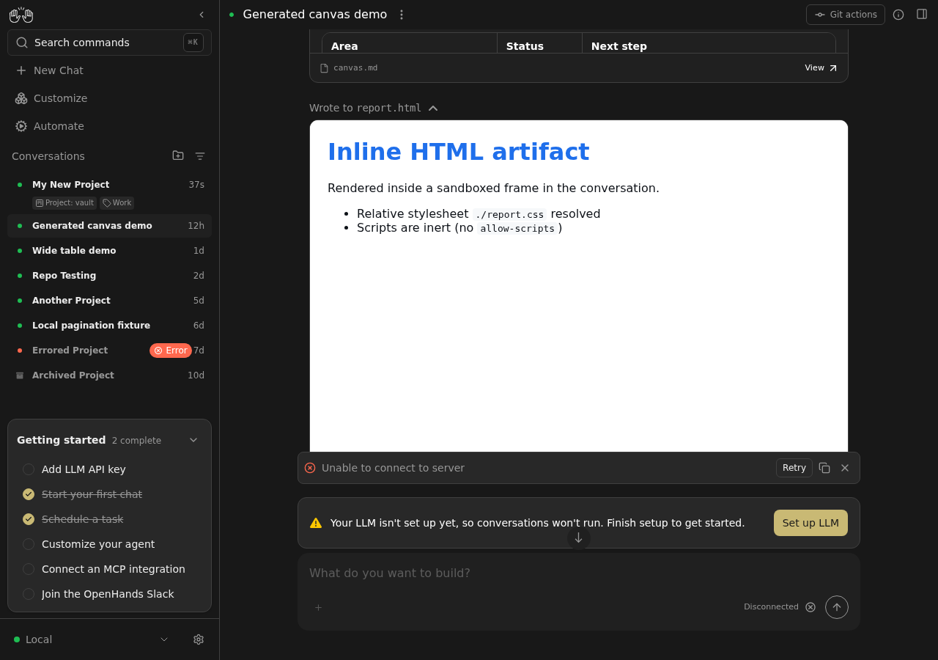Check off Connect an MCP integration
938x660 pixels.
(x=29, y=569)
